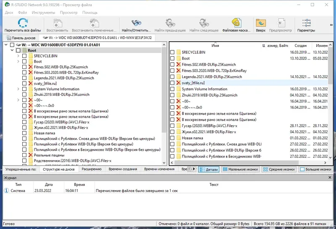Image resolution: width=336 pixels, height=229 pixels.
Task: Switch to Большие иконки view
Action: click(316, 169)
